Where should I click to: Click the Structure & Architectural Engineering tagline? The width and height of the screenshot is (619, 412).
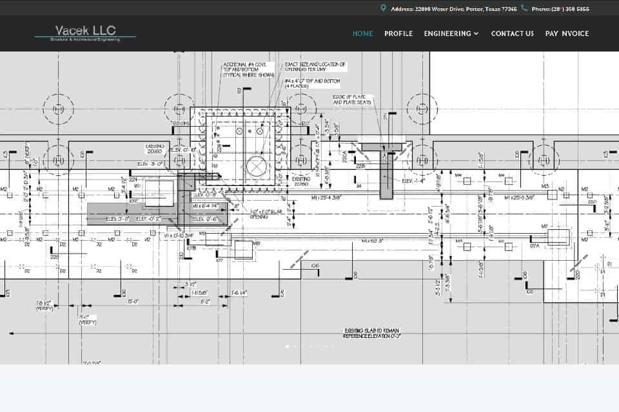pyautogui.click(x=85, y=40)
